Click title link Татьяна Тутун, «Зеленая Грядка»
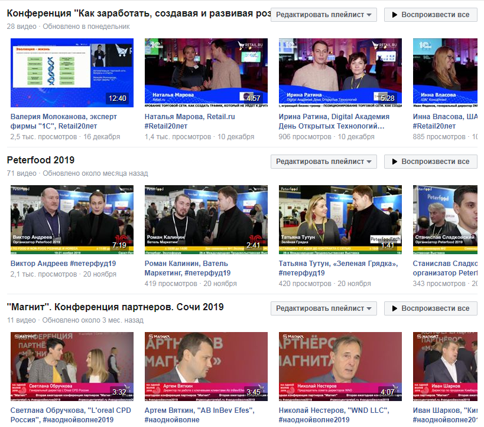This screenshot has width=484, height=427. click(338, 268)
